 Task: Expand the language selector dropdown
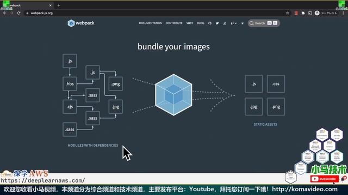[x=233, y=23]
